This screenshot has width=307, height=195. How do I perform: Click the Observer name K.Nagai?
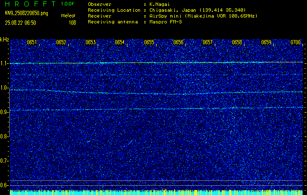coord(159,4)
